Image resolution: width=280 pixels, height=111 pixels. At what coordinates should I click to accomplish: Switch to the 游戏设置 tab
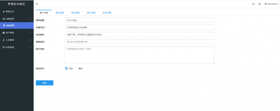(75, 13)
